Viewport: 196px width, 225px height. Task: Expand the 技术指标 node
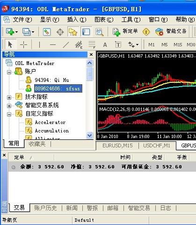[x=9, y=97]
